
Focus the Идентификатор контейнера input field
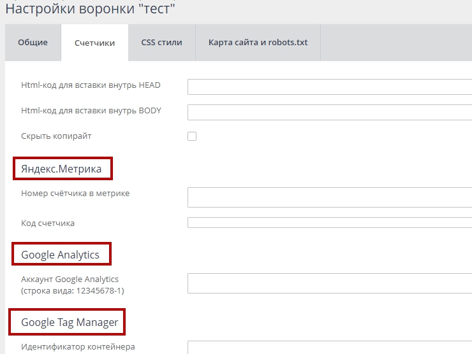point(329,347)
